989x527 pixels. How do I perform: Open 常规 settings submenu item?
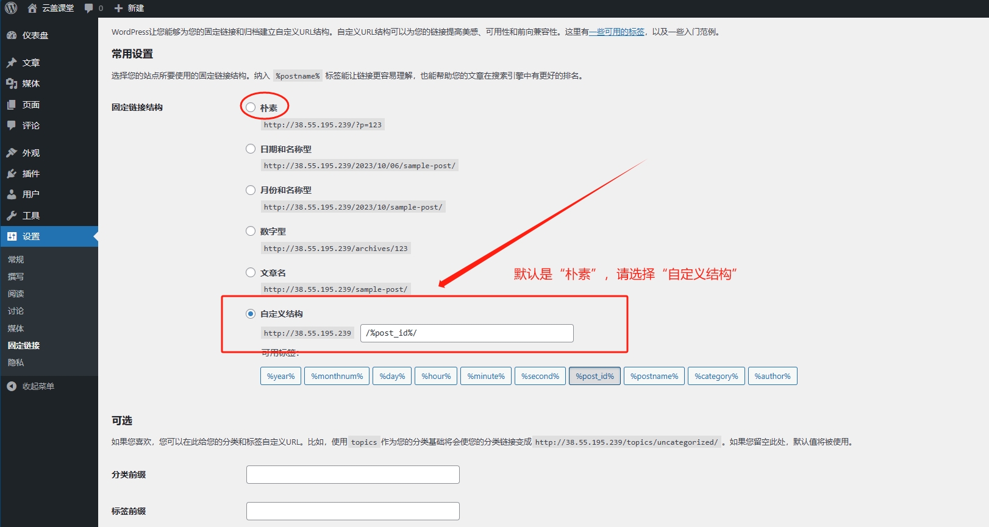point(16,260)
